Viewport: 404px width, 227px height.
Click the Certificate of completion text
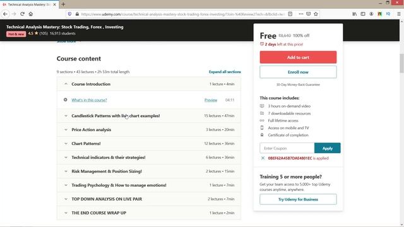tap(288, 135)
